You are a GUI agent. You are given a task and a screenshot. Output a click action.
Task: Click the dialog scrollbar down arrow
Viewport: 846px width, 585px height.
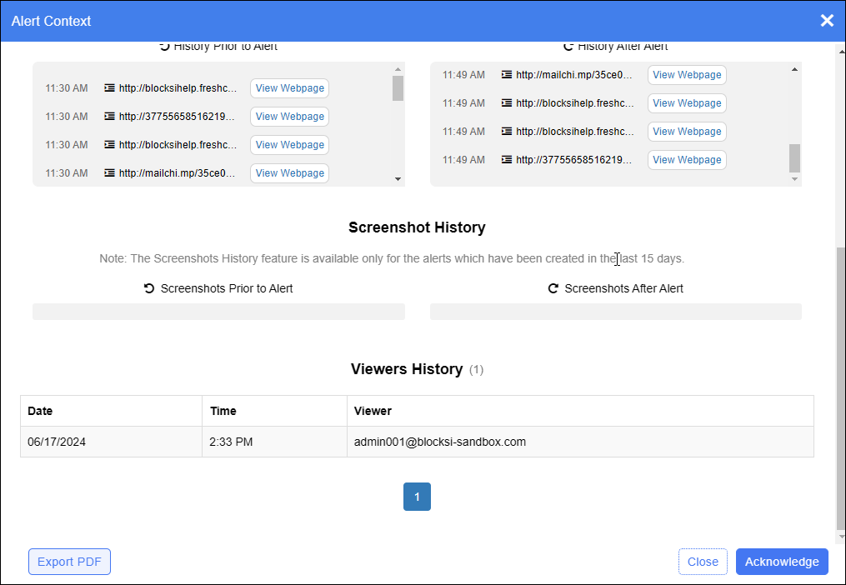pos(841,537)
